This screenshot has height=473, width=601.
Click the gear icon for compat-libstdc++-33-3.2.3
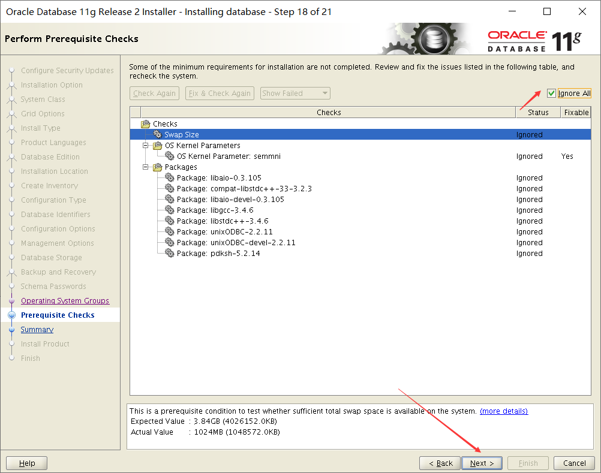(169, 188)
